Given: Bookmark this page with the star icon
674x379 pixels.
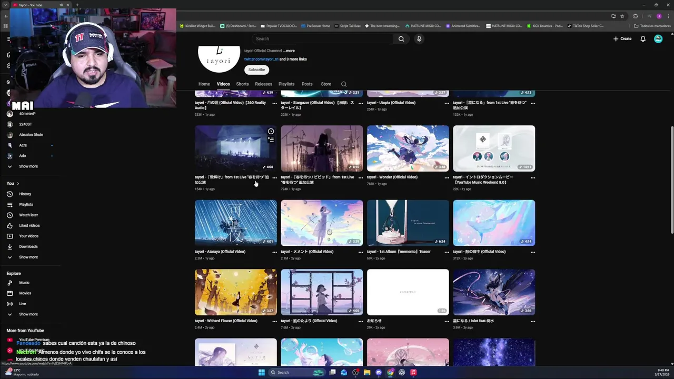Looking at the screenshot, I should pos(622,16).
